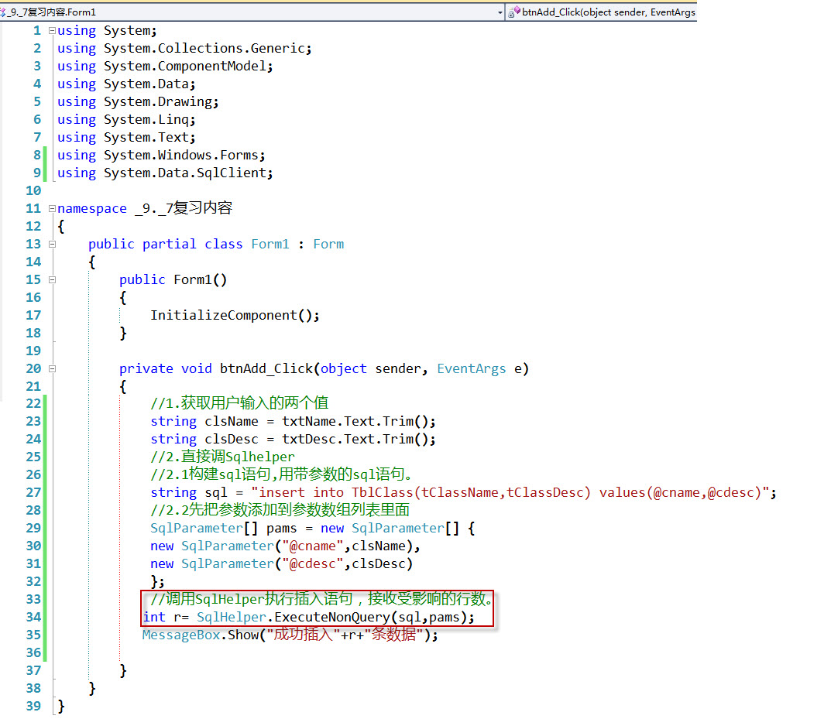Click the method icon beside btnAdd_Click in navigation bar
This screenshot has height=719, width=831.
(x=513, y=12)
